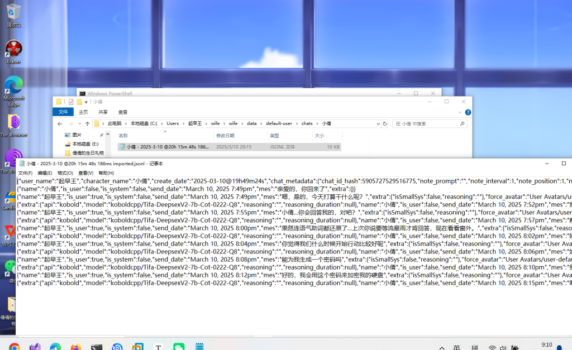
Task: Open Notepad's 格式(O) menu
Action: point(65,173)
